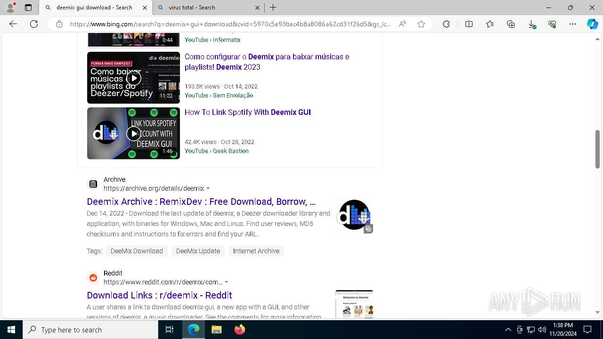Close the deemix gui download tab
Image resolution: width=603 pixels, height=339 pixels.
pos(145,8)
